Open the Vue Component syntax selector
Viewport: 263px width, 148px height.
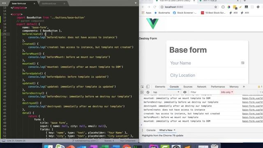click(128, 141)
